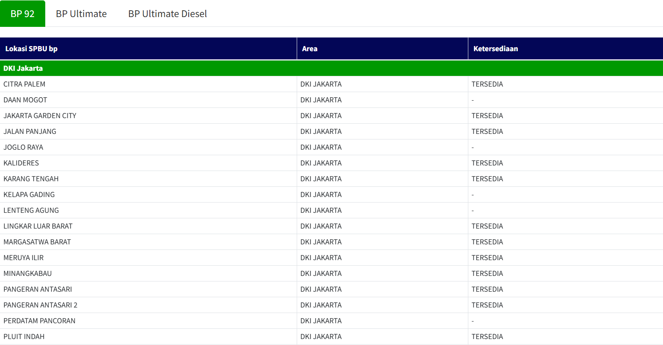This screenshot has width=663, height=345.
Task: Select the BP Ultimate Diesel tab
Action: pos(167,14)
